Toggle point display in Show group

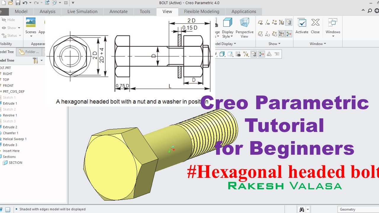(274, 22)
